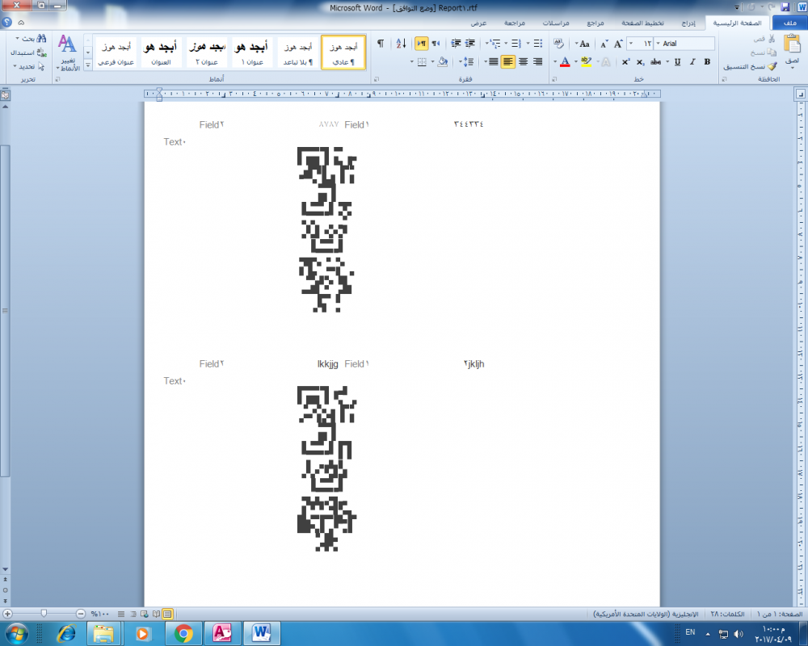Toggle show paragraph marks (¶)
Viewport: 808px width, 646px height.
[381, 44]
